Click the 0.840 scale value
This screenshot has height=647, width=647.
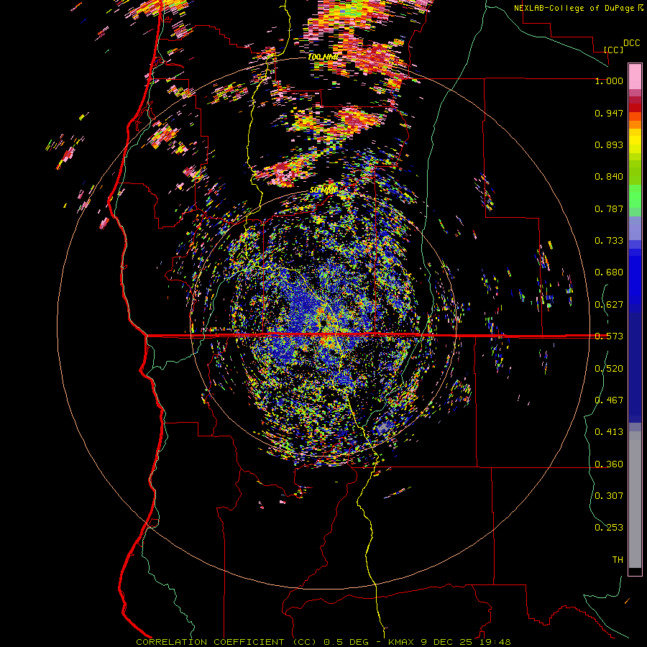(609, 177)
